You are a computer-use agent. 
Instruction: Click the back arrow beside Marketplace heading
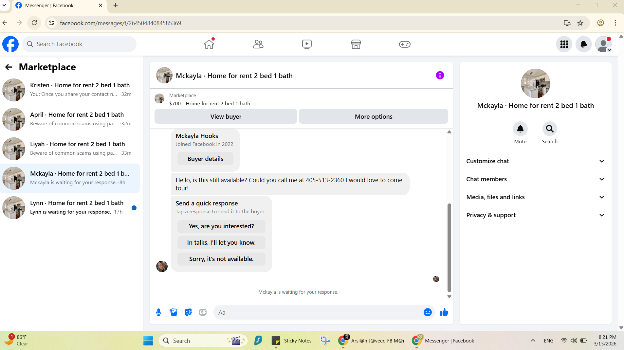9,67
